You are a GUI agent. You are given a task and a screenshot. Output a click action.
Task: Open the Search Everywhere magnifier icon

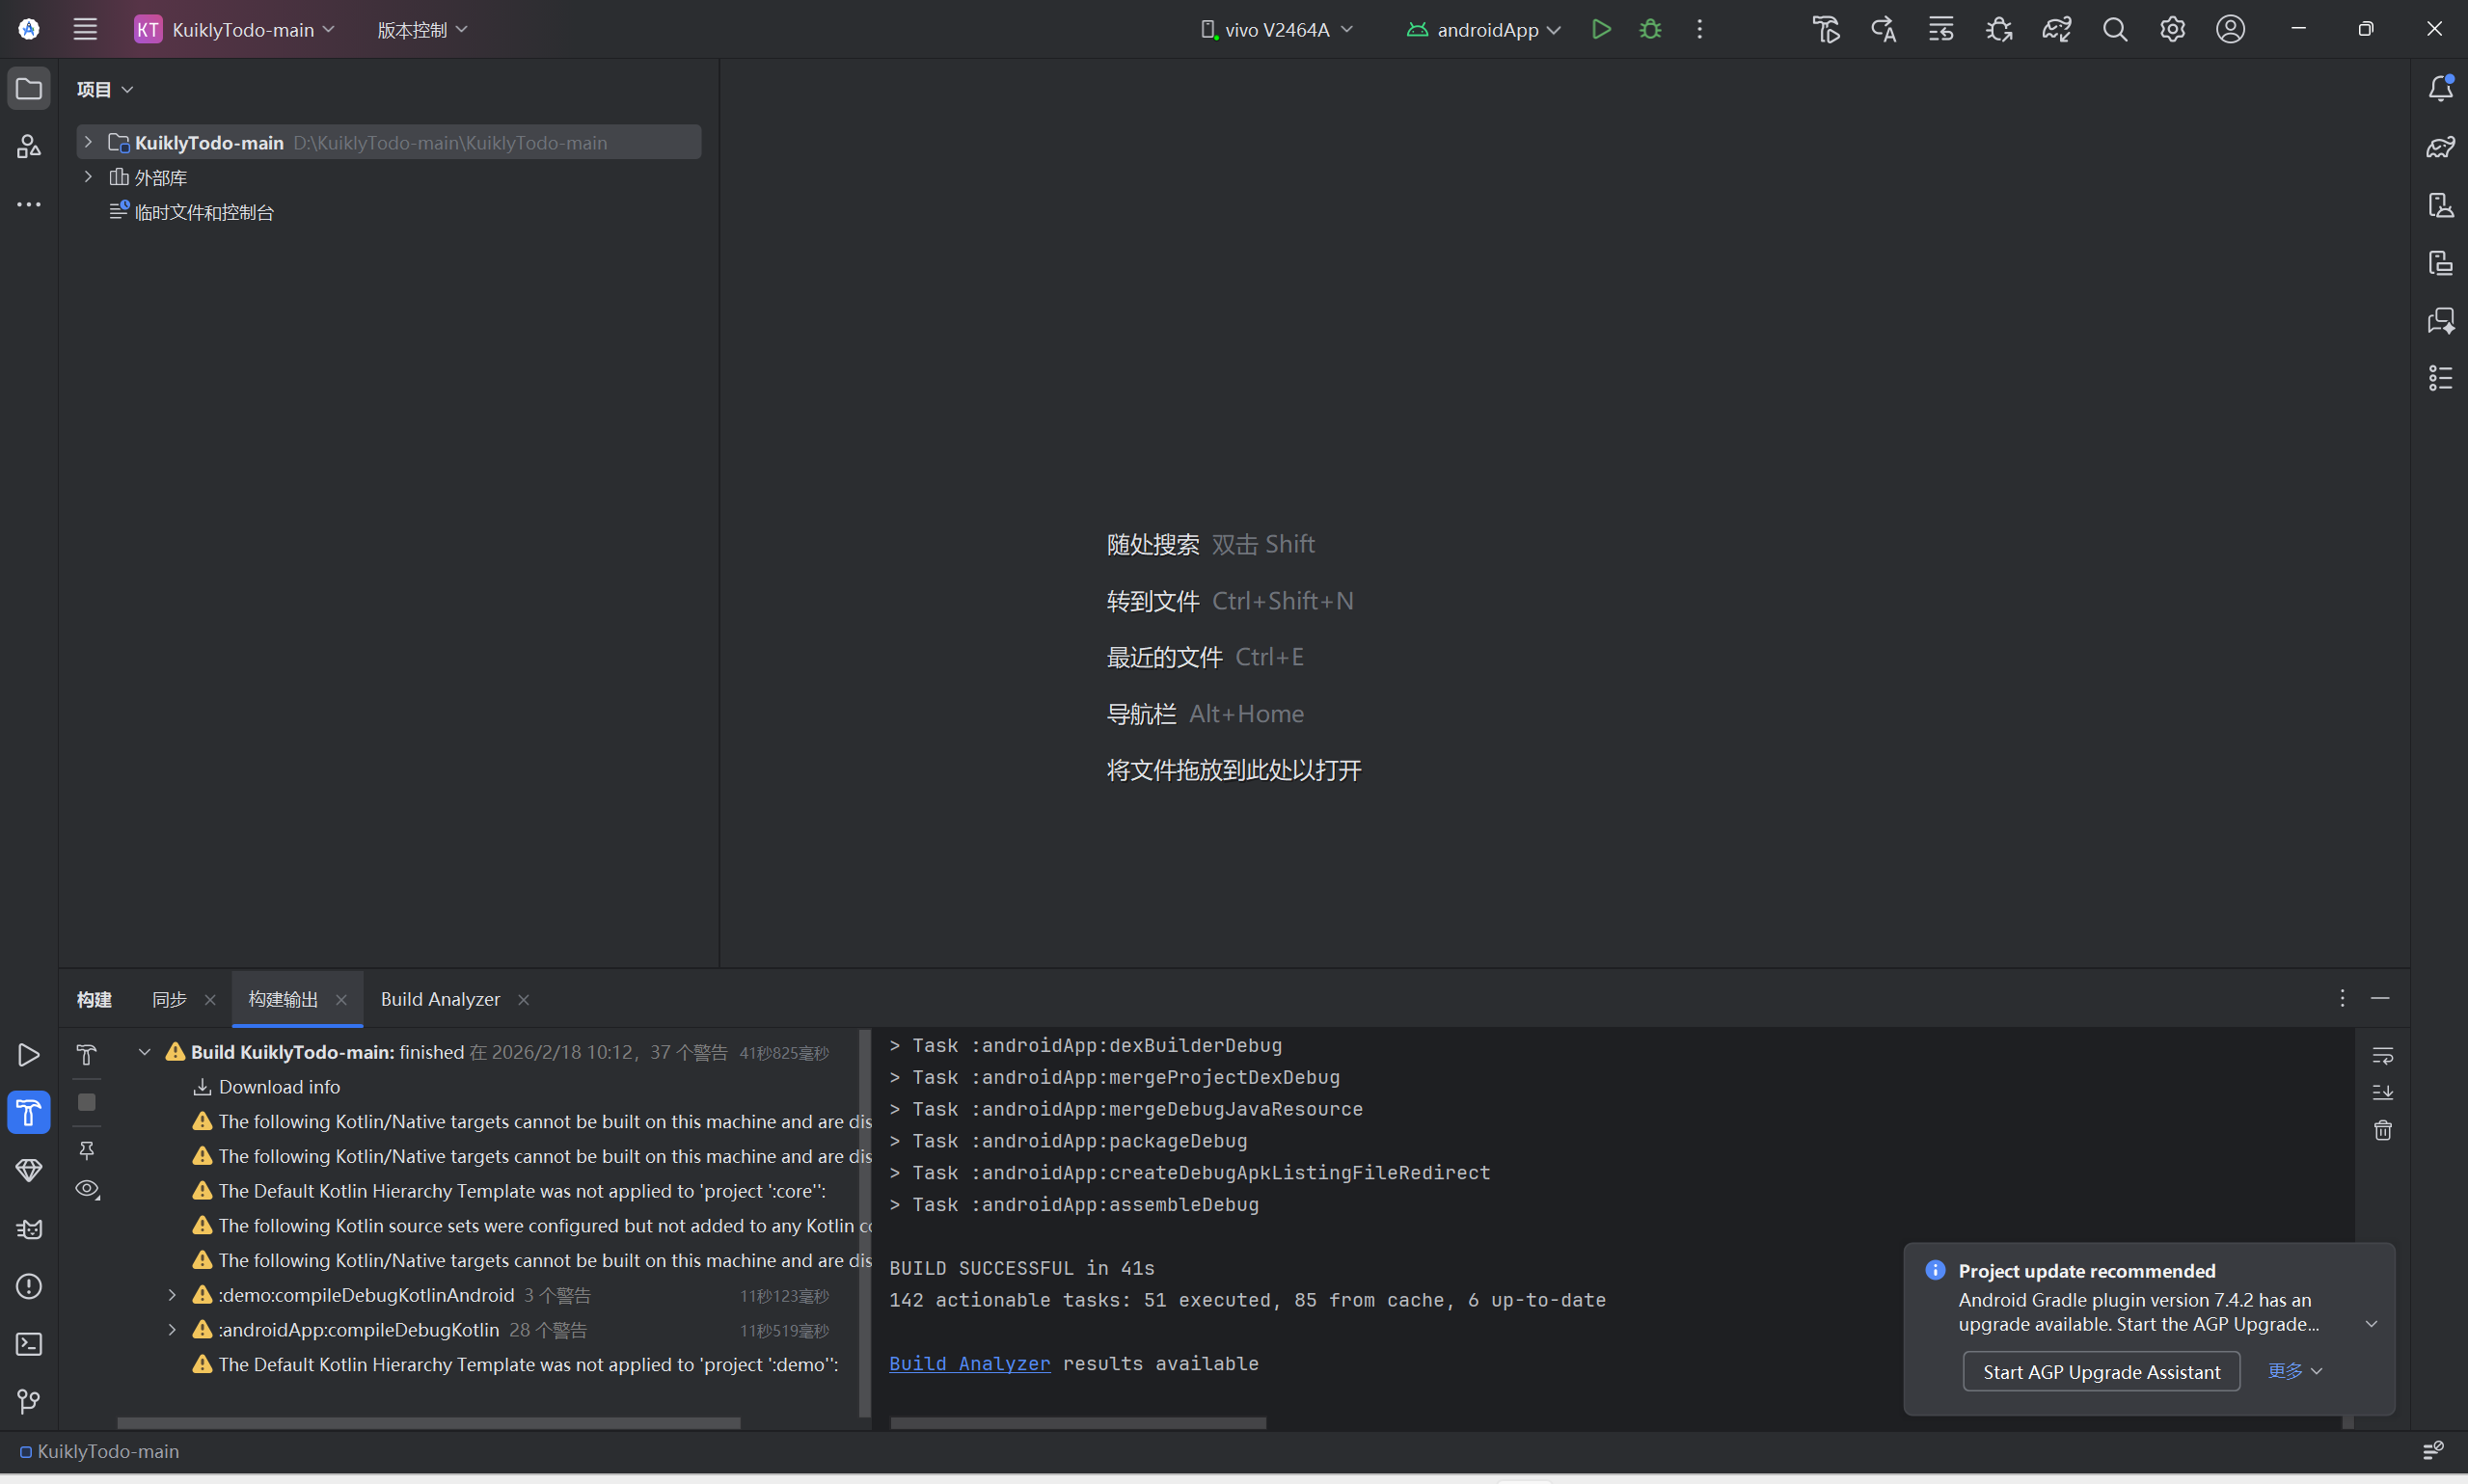click(x=2114, y=29)
